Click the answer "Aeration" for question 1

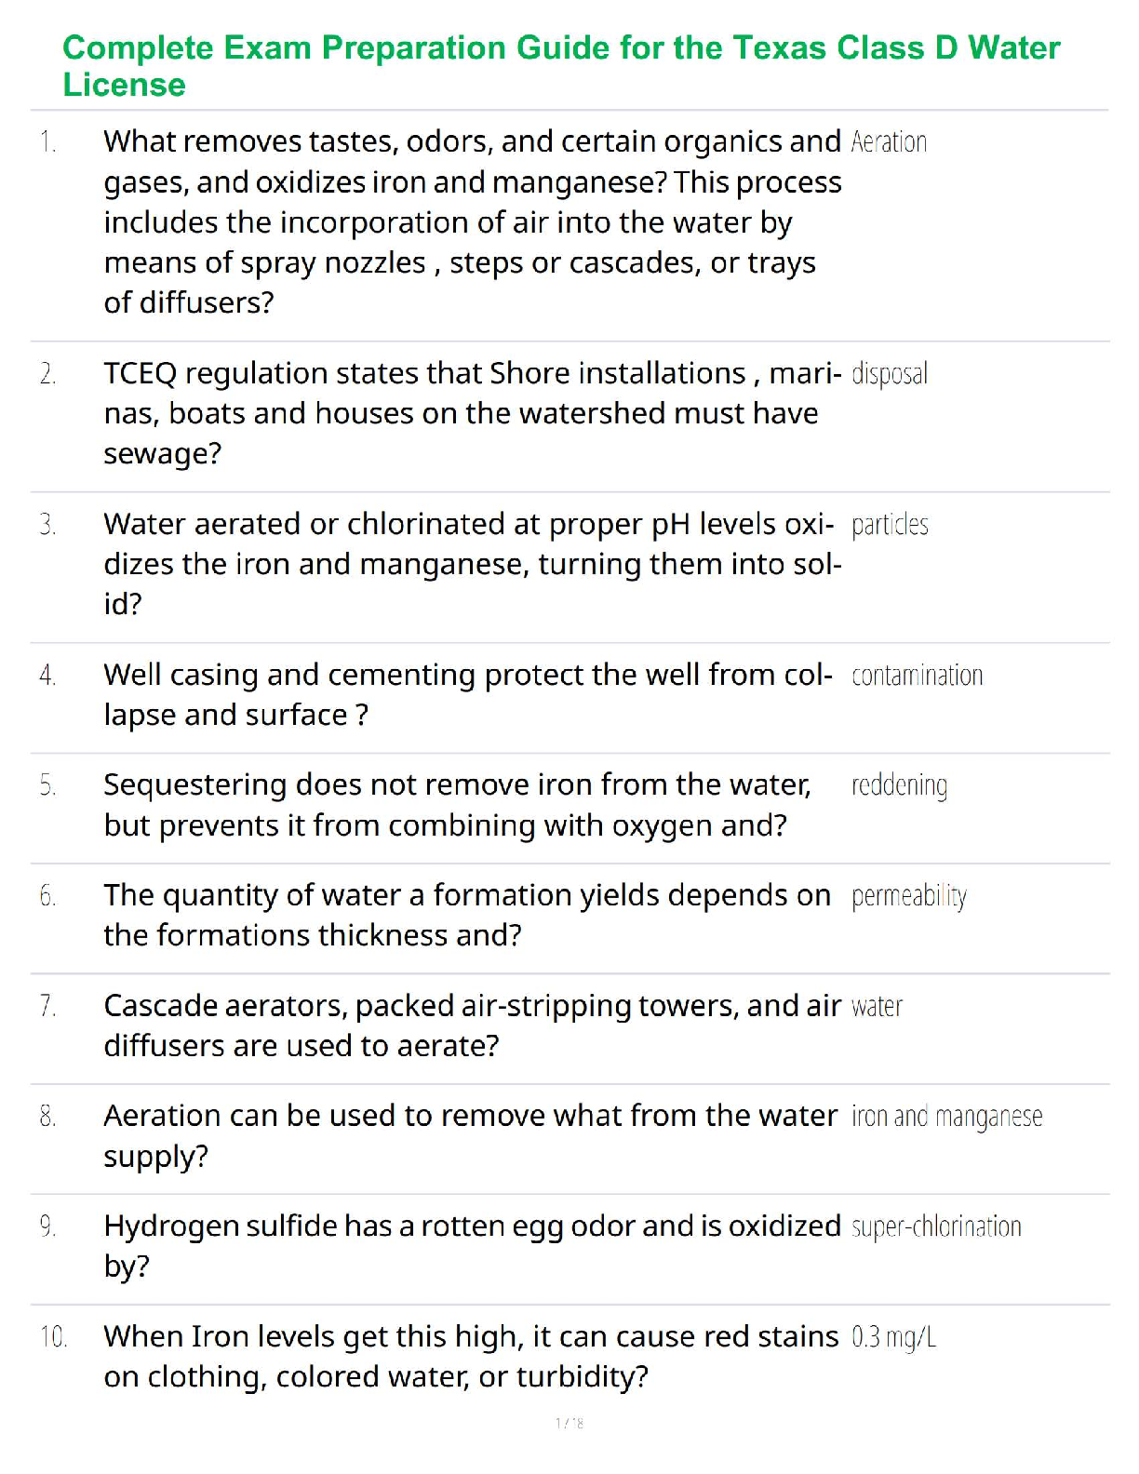click(889, 142)
